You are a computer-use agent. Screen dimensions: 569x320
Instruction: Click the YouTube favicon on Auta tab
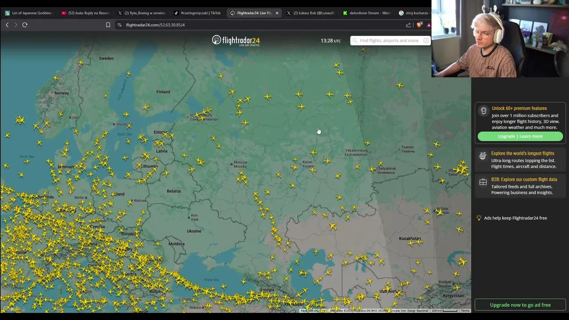[64, 13]
